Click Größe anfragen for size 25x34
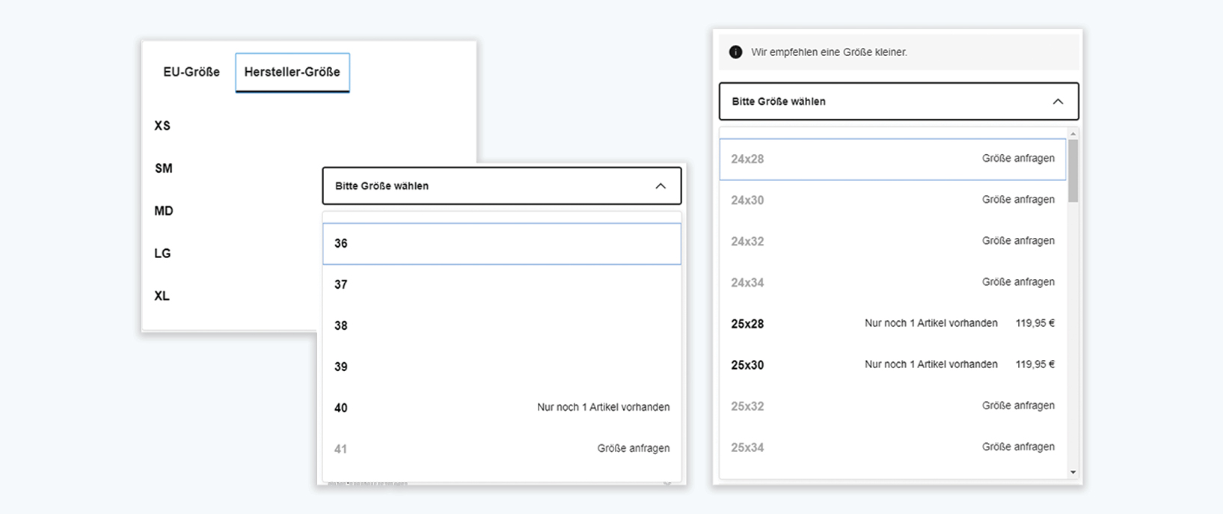This screenshot has height=514, width=1223. click(x=1017, y=447)
